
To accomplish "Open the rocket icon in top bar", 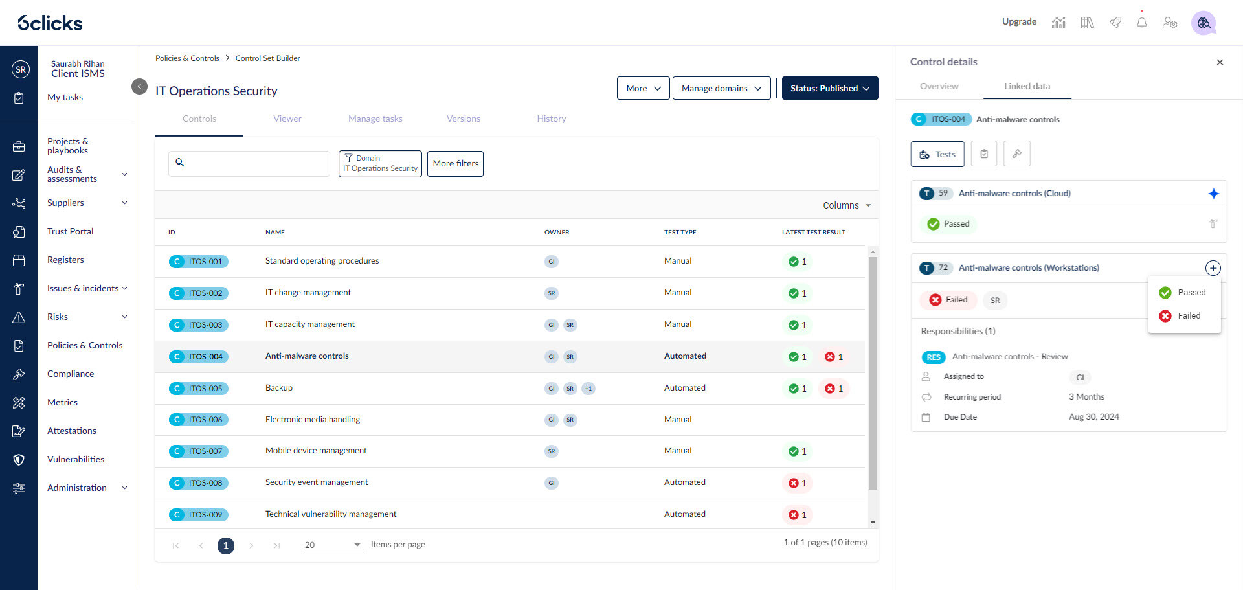I will tap(1115, 23).
